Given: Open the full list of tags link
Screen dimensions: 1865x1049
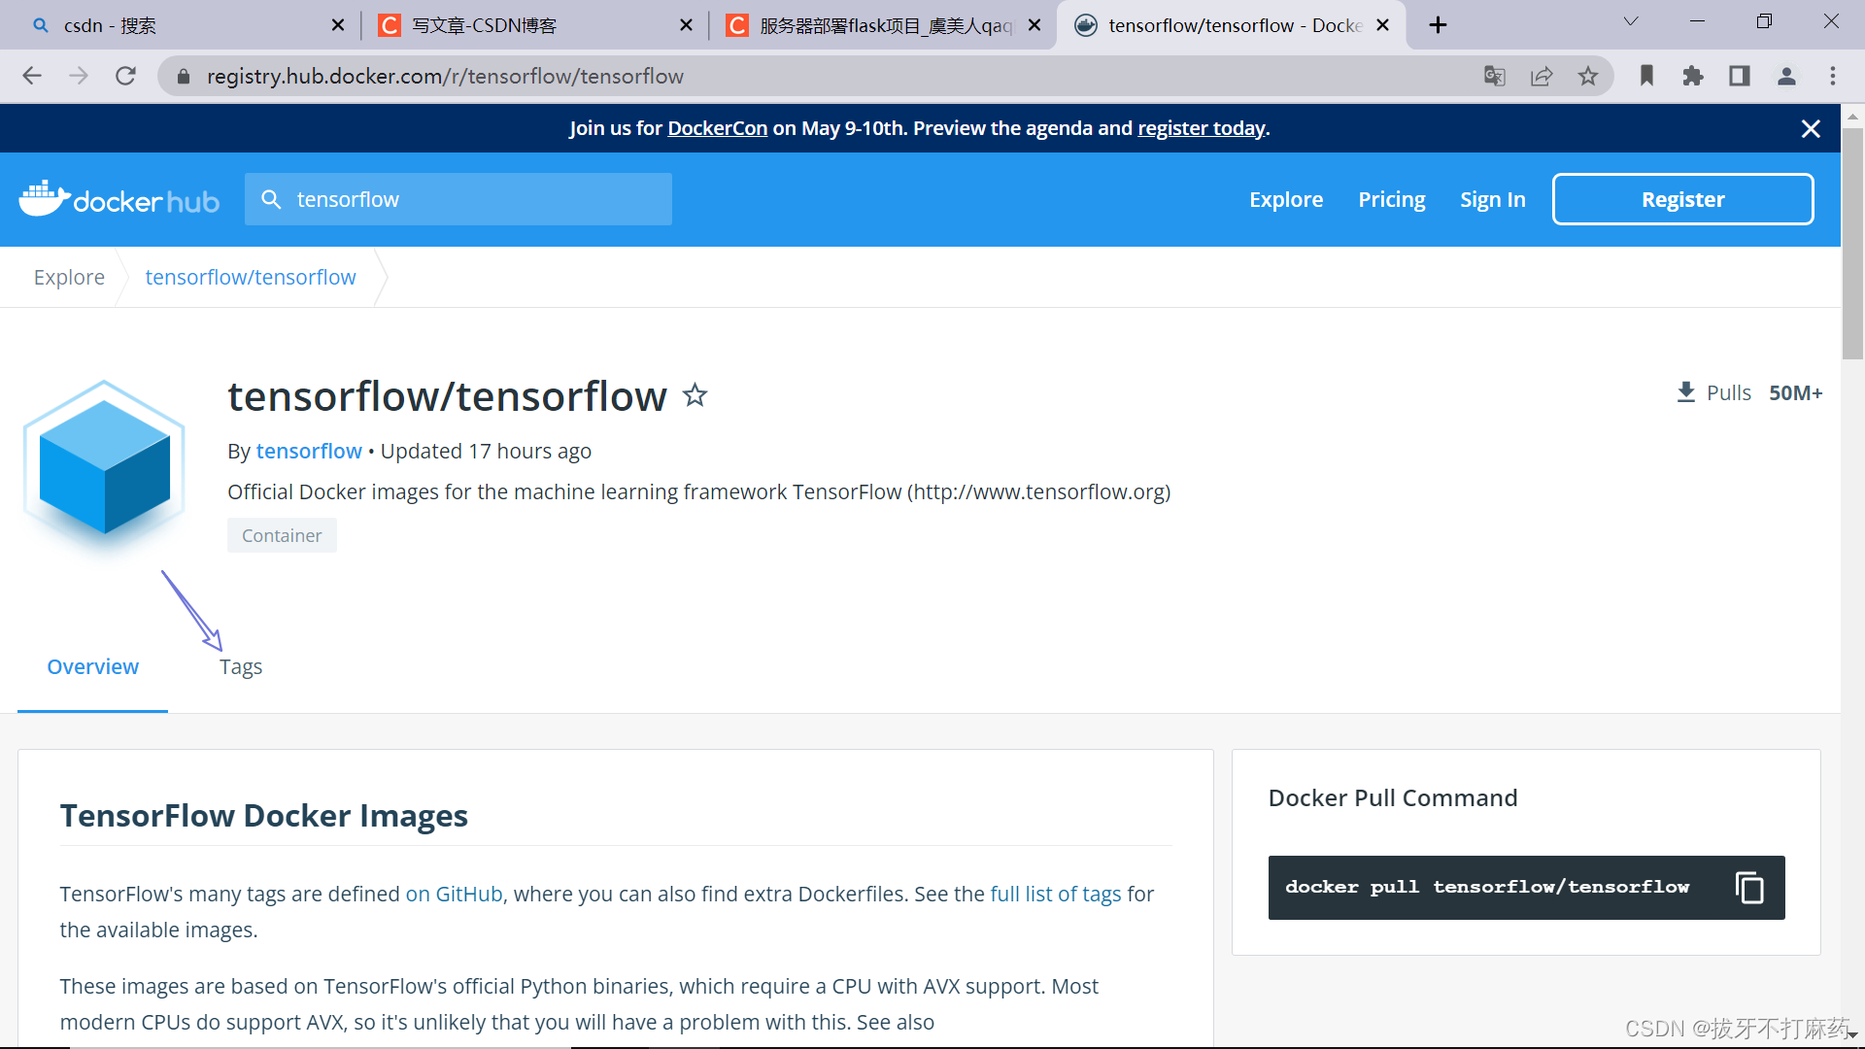Looking at the screenshot, I should point(1056,895).
